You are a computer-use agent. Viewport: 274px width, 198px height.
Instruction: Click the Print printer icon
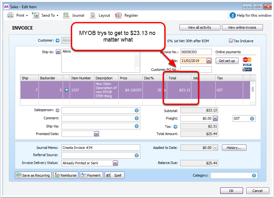10,15
